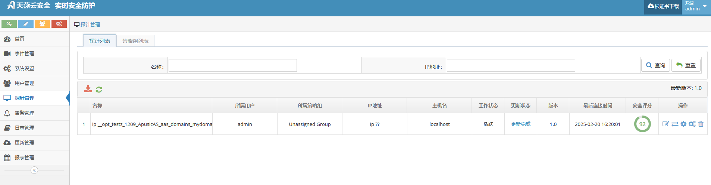The height and width of the screenshot is (185, 711).
Task: Click the security score 92 ring
Action: coord(642,124)
